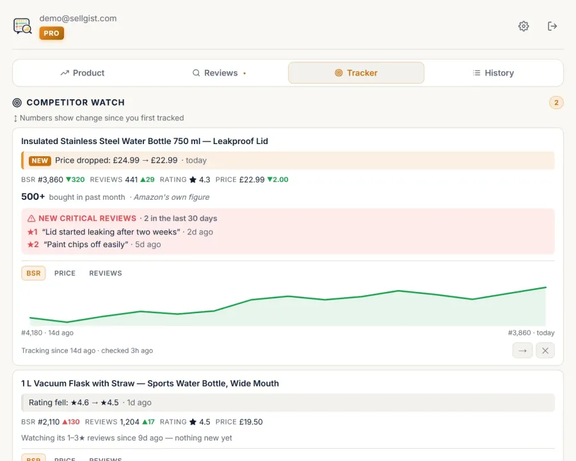
Task: Click the REVIEWS 1,204 value
Action: click(129, 422)
